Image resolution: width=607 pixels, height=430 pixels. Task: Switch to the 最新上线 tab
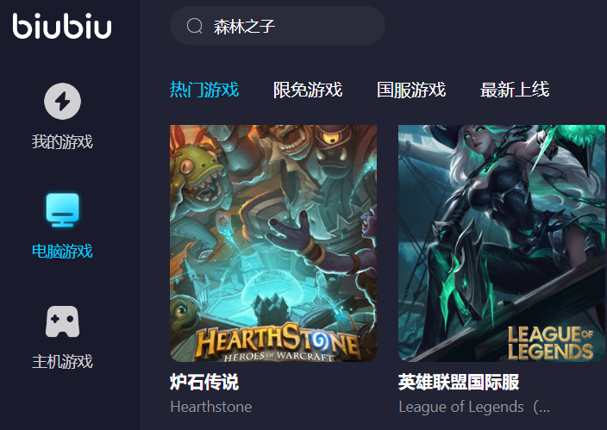pyautogui.click(x=515, y=90)
